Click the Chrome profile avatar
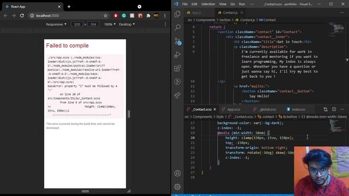 157,16
